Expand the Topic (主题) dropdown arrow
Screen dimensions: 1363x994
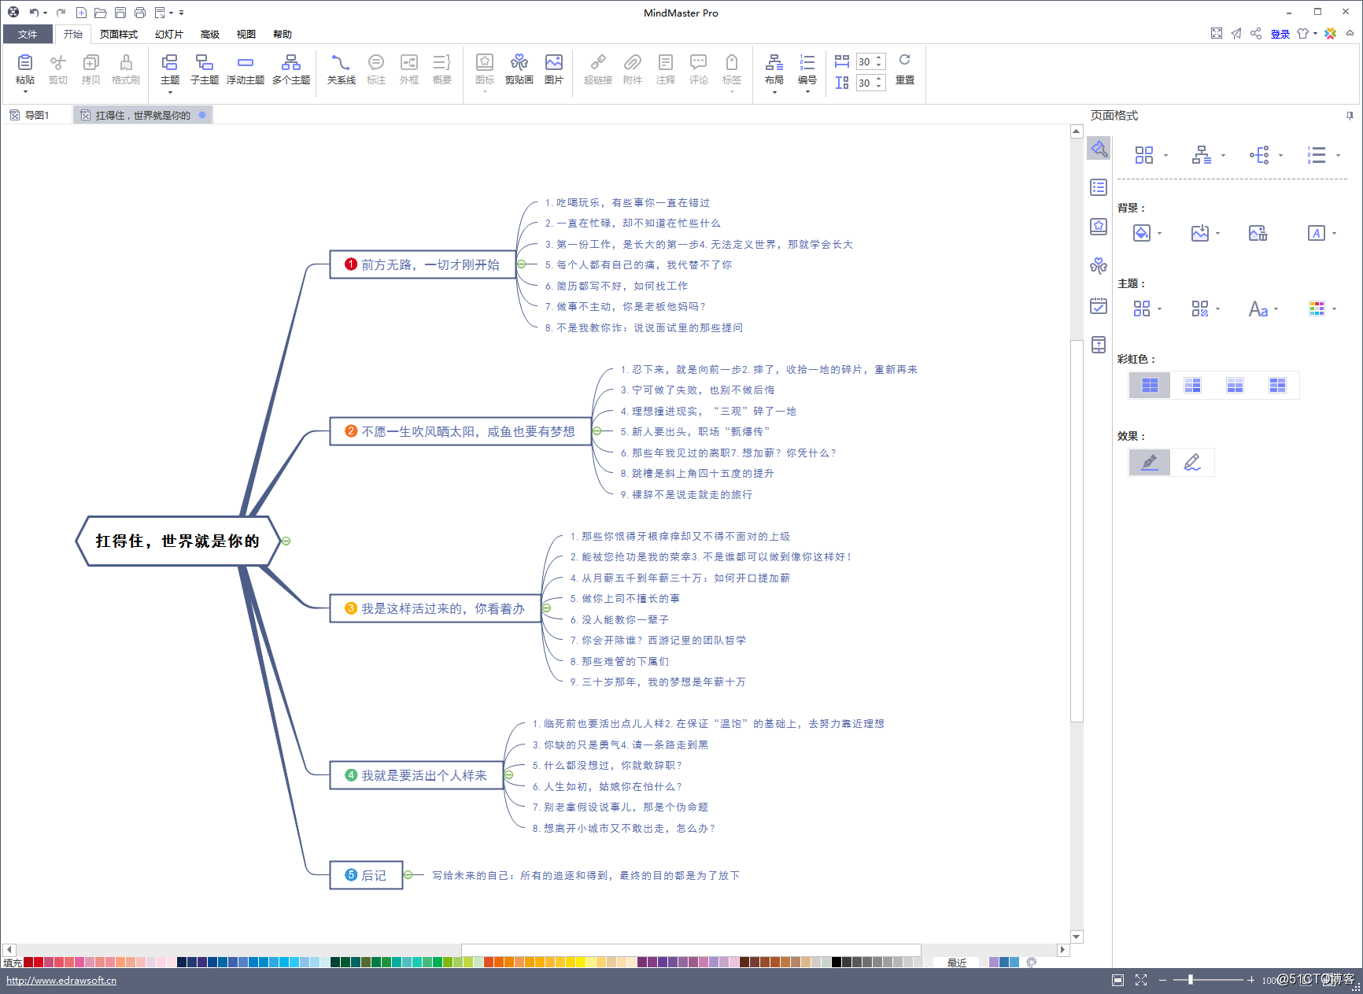coord(170,92)
